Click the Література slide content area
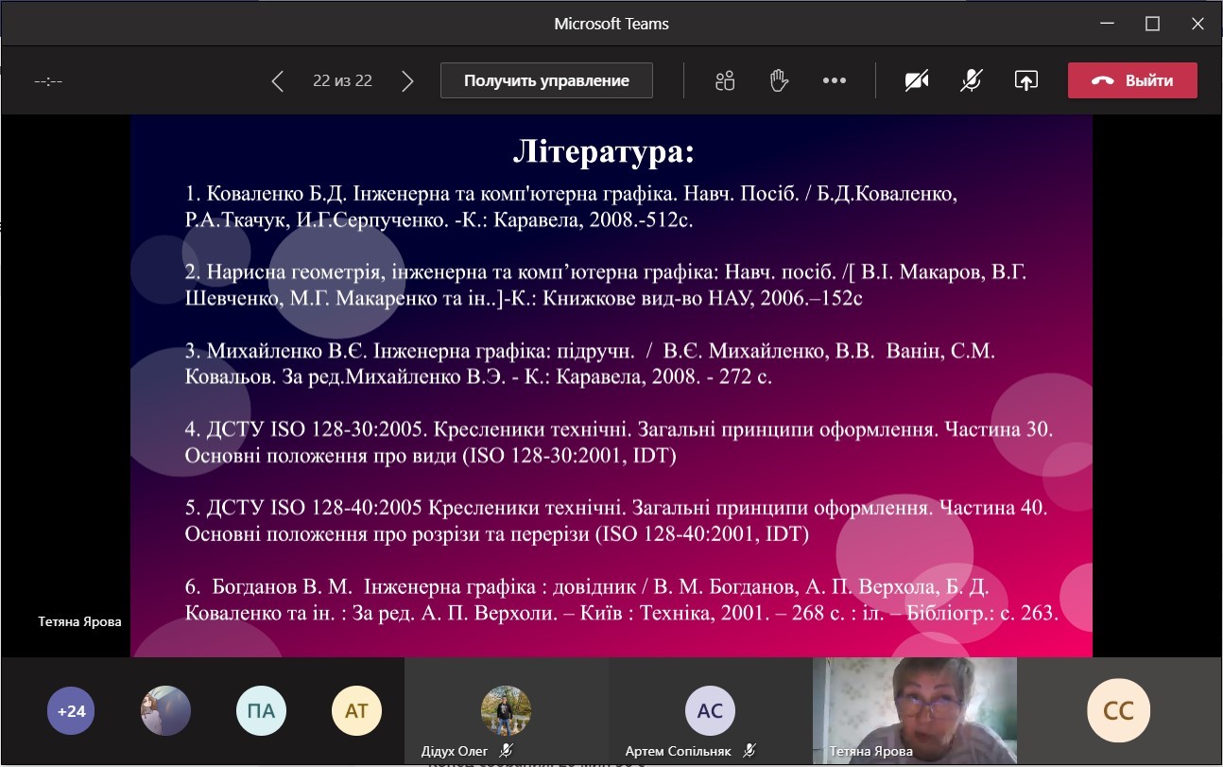 pos(611,386)
